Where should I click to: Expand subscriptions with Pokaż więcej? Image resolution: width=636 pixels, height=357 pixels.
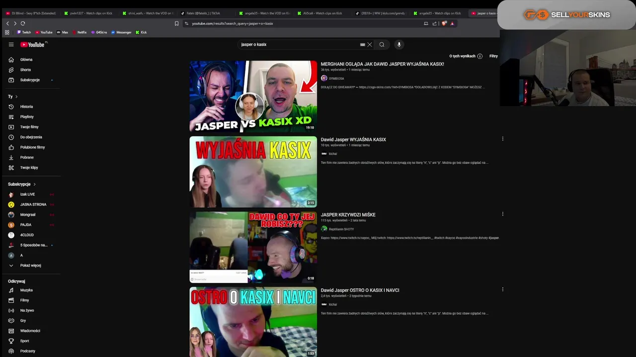point(31,265)
